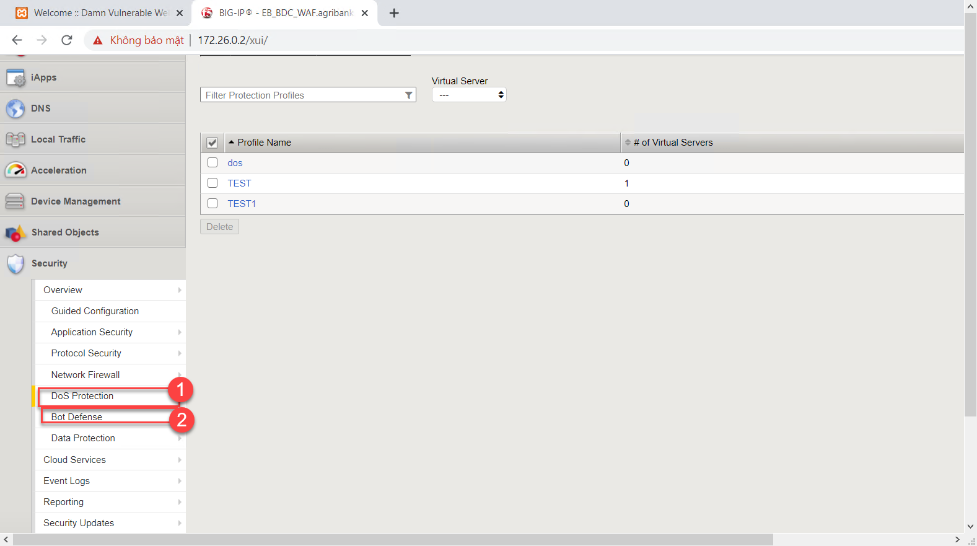Sort by Profile Name arrow icon
The width and height of the screenshot is (977, 546).
[232, 143]
